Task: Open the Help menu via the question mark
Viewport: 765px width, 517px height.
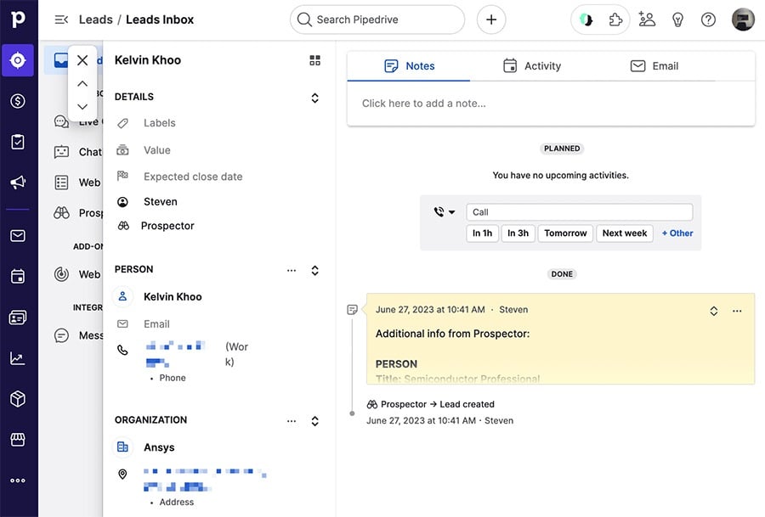Action: click(708, 19)
